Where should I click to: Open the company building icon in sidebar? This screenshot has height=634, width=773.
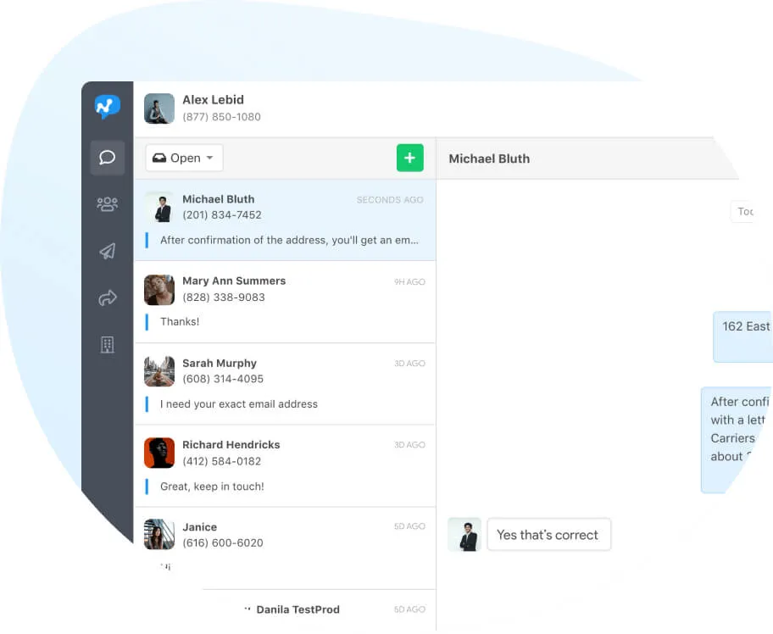108,344
